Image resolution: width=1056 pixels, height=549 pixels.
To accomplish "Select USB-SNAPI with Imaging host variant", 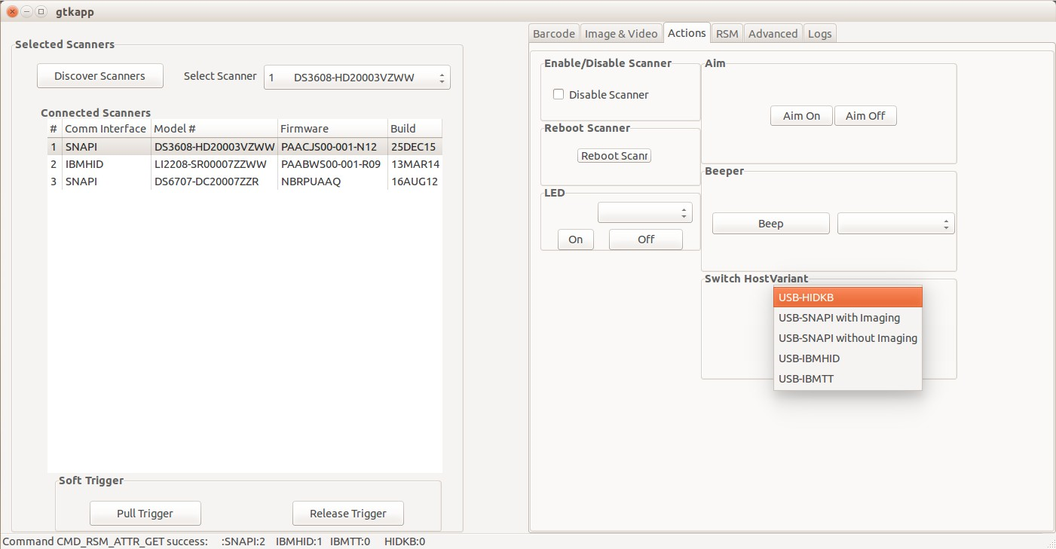I will coord(839,318).
